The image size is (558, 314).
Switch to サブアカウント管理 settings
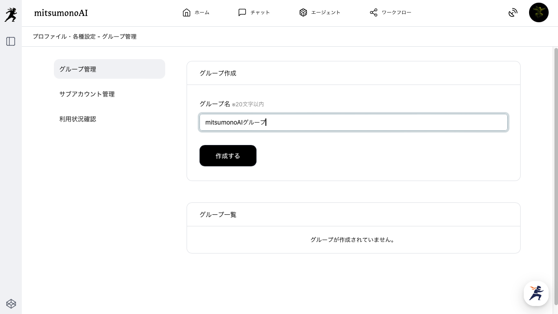pyautogui.click(x=87, y=94)
